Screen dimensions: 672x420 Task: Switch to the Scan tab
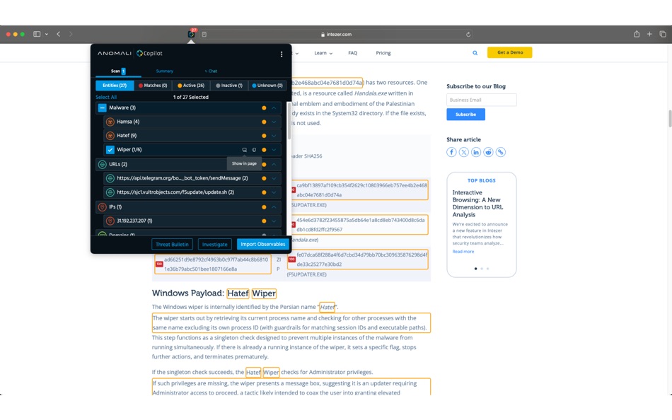point(118,71)
